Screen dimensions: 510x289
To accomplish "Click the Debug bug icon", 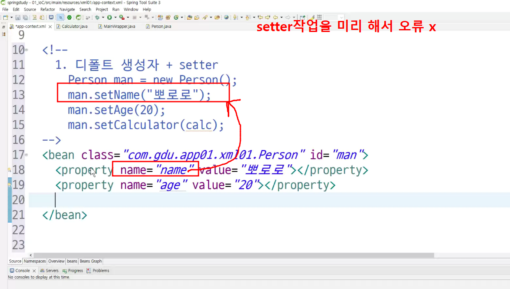I will pyautogui.click(x=97, y=17).
